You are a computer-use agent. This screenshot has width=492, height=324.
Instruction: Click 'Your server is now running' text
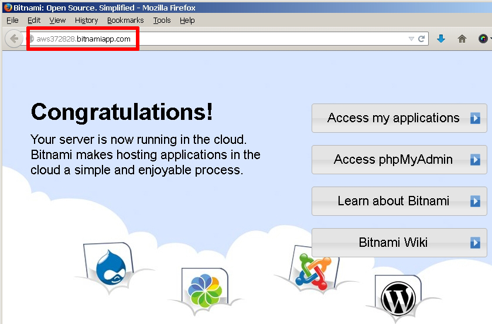139,139
